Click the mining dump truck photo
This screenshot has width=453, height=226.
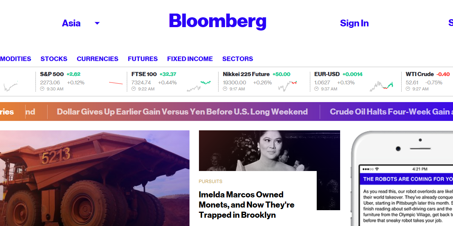[x=94, y=178]
